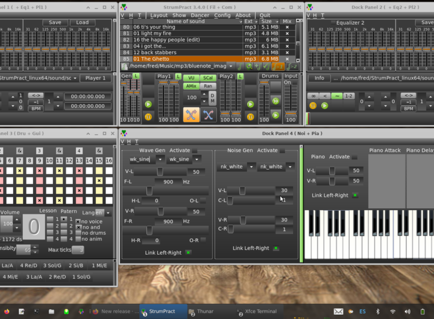The image size is (434, 319).
Task: Click the orange crossfade mix icon
Action: click(192, 115)
